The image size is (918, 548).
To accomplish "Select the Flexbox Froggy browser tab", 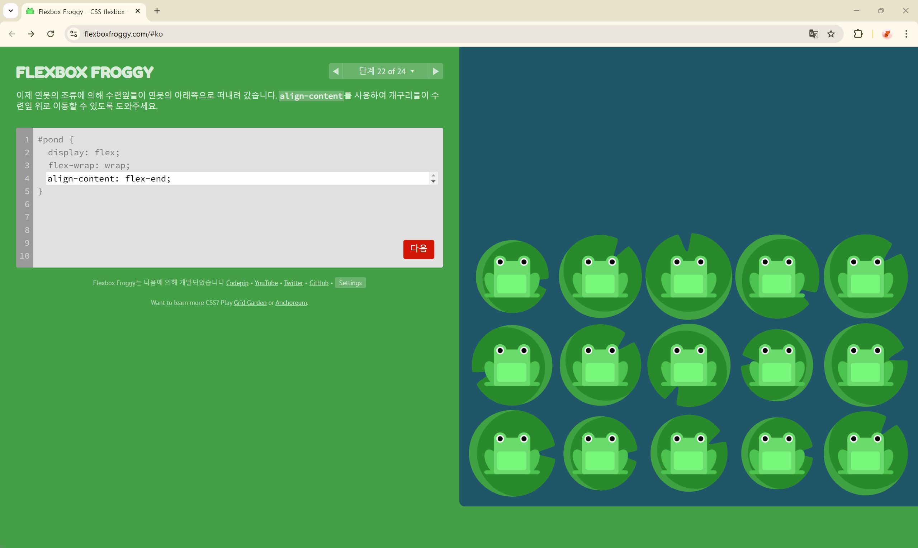I will click(x=81, y=11).
